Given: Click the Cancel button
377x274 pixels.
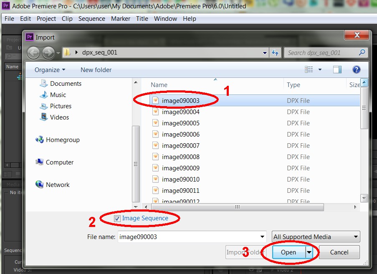Looking at the screenshot, I should [339, 252].
